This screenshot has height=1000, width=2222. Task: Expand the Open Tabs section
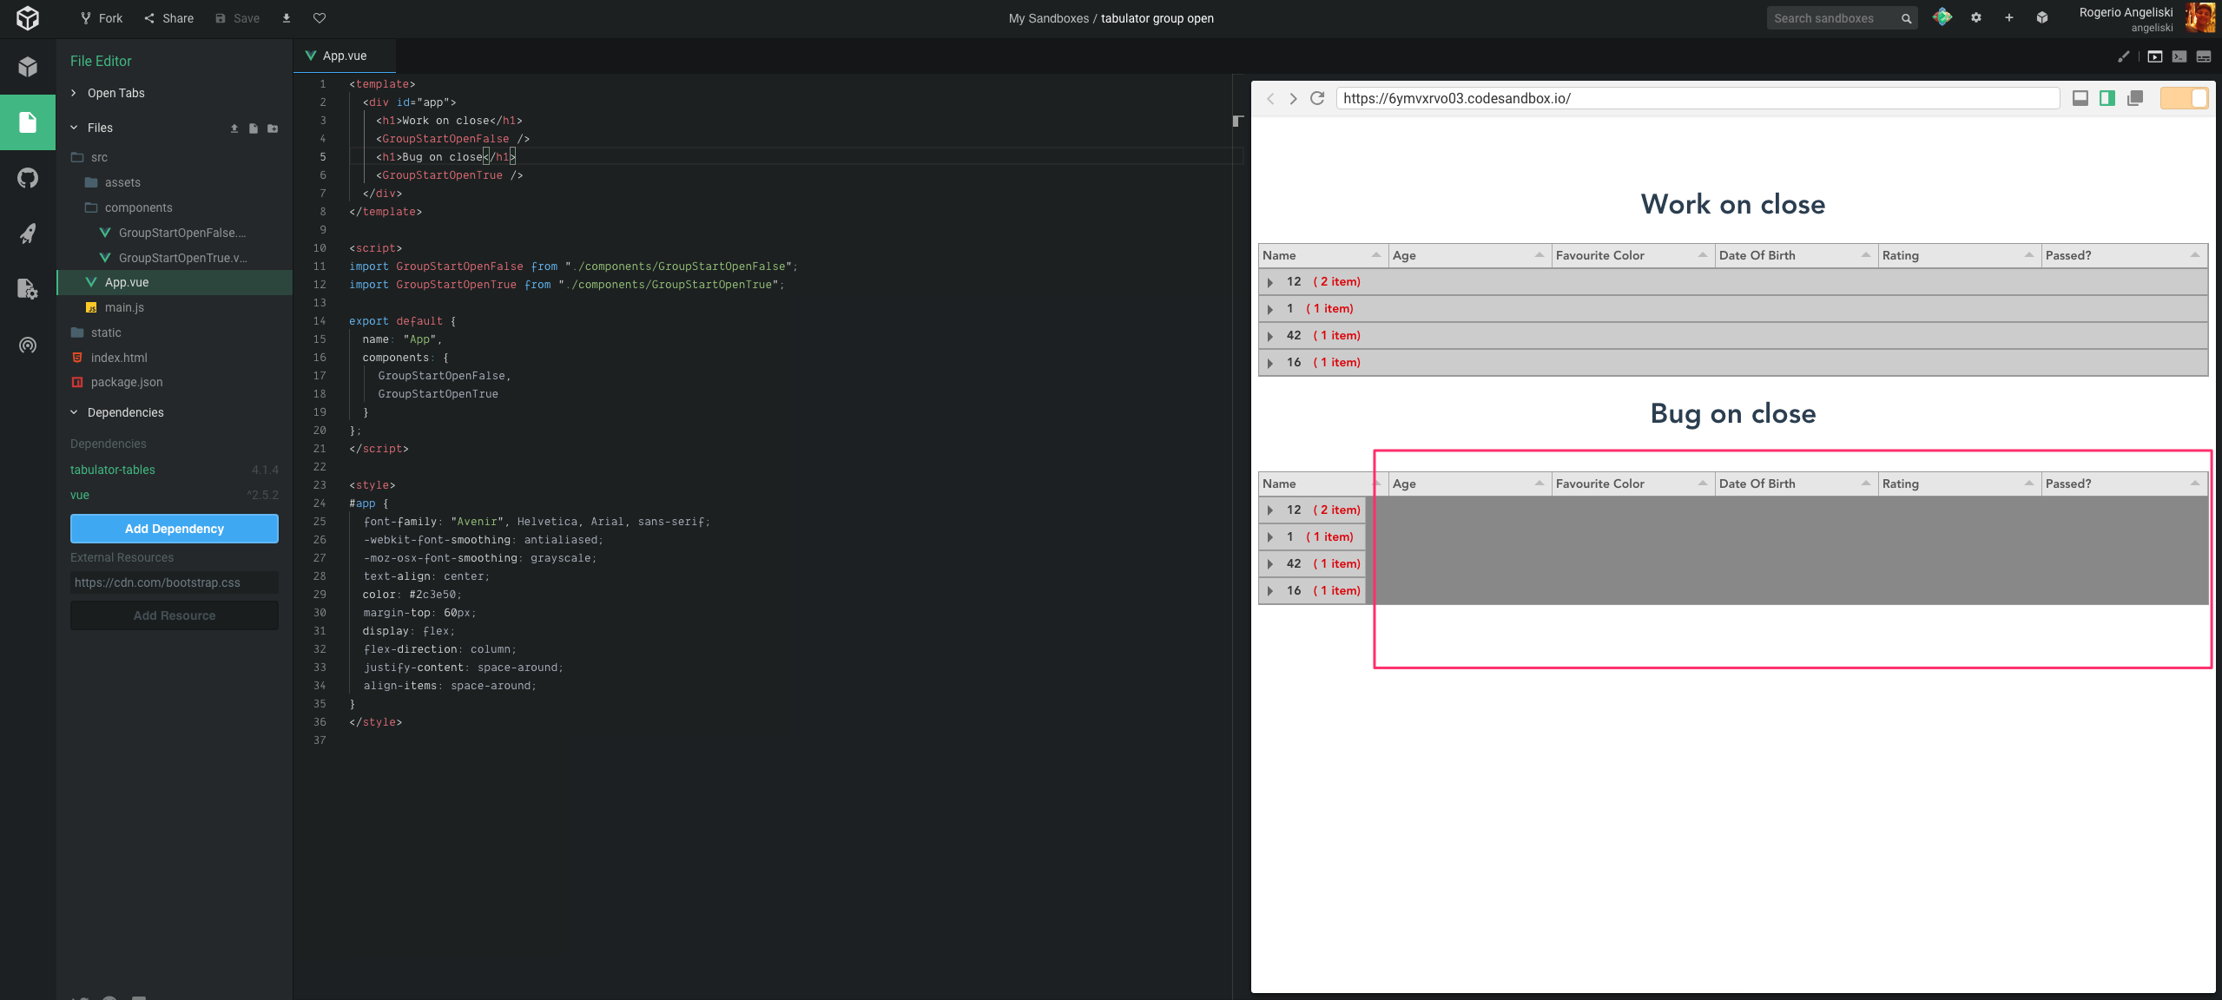(x=115, y=93)
